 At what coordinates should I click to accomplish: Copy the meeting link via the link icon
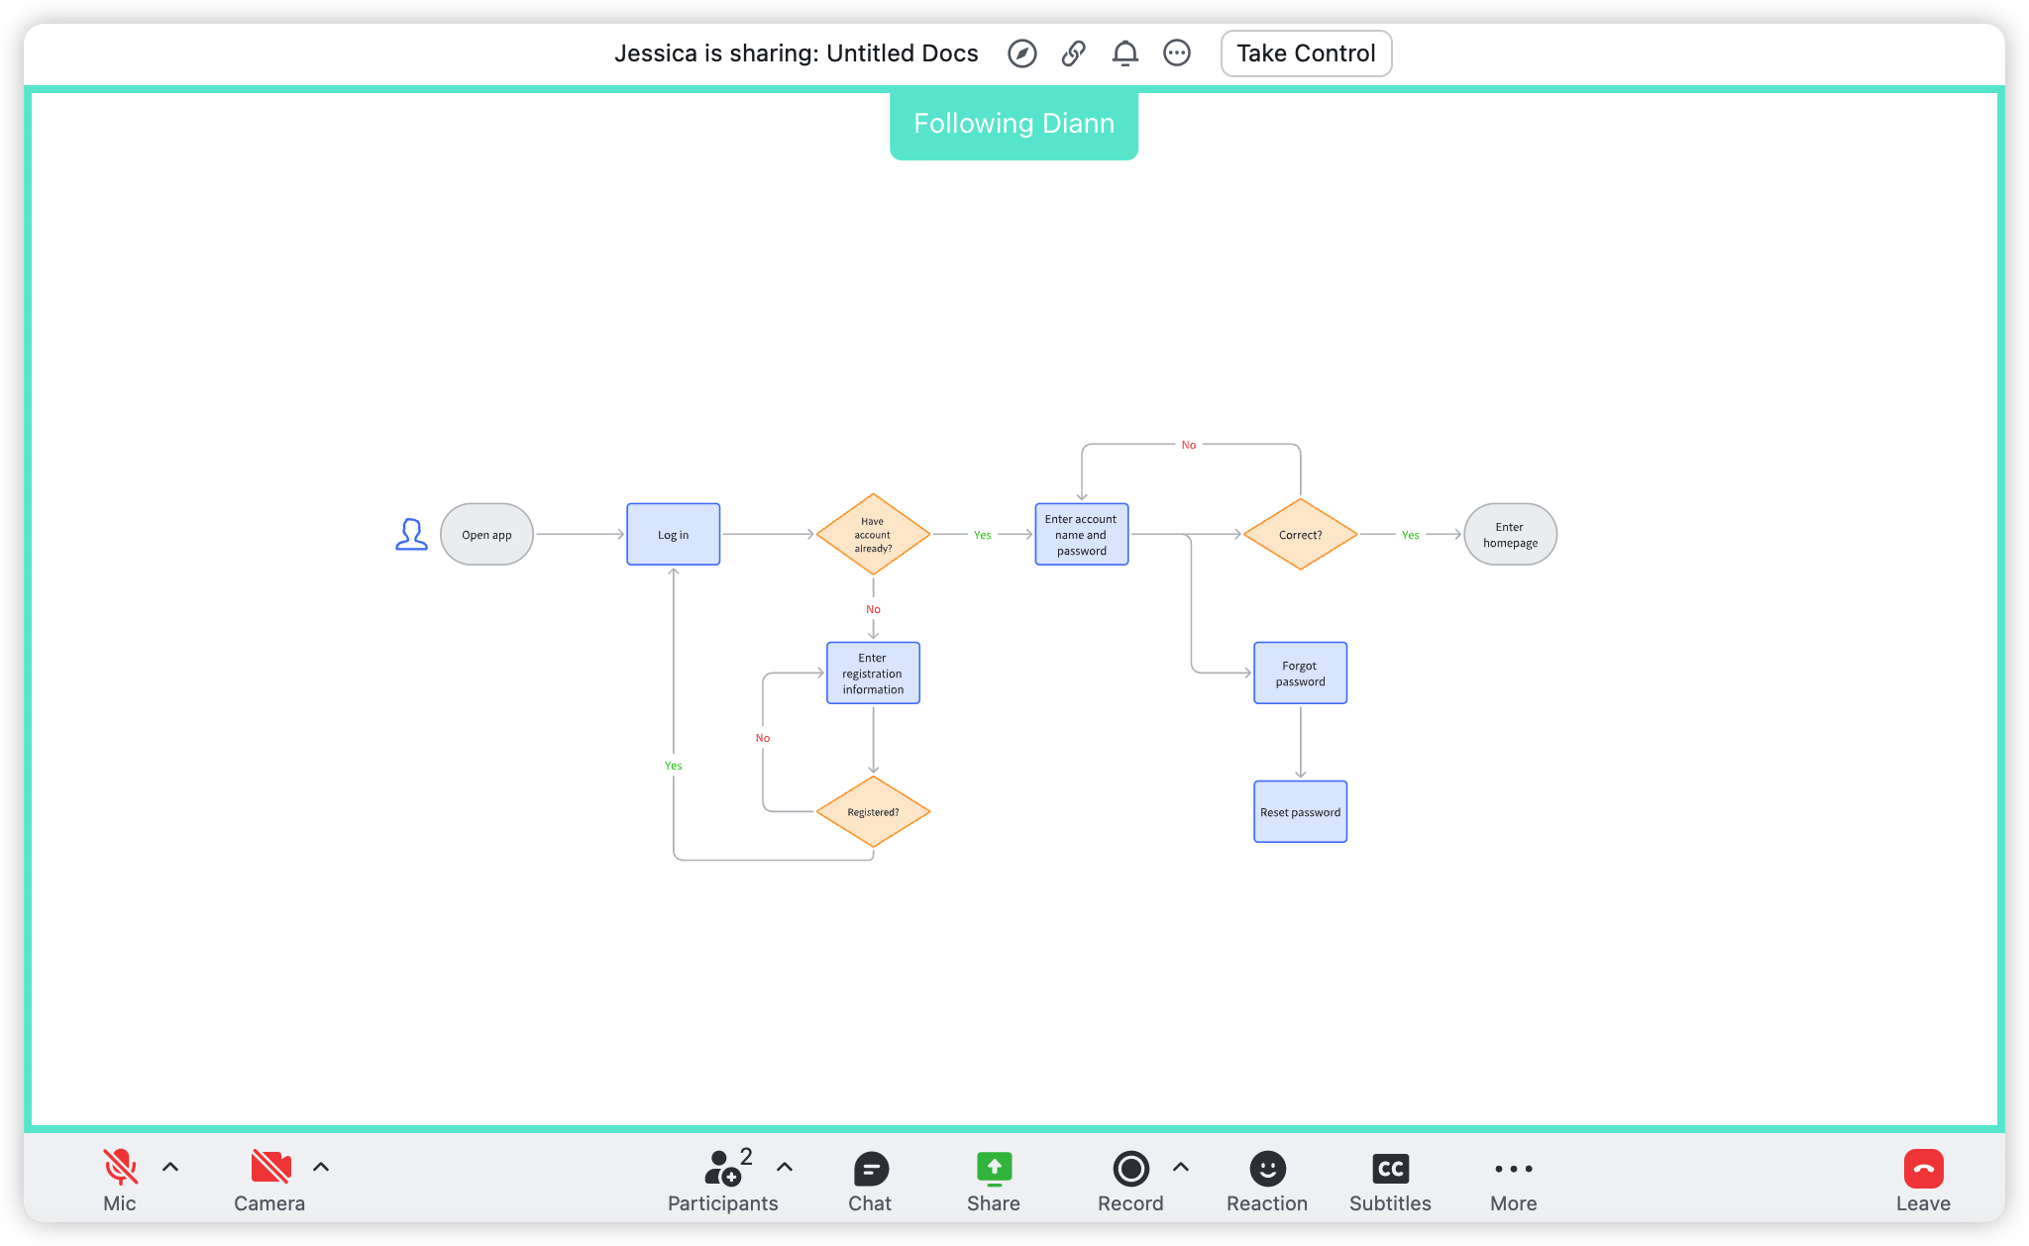click(1074, 52)
